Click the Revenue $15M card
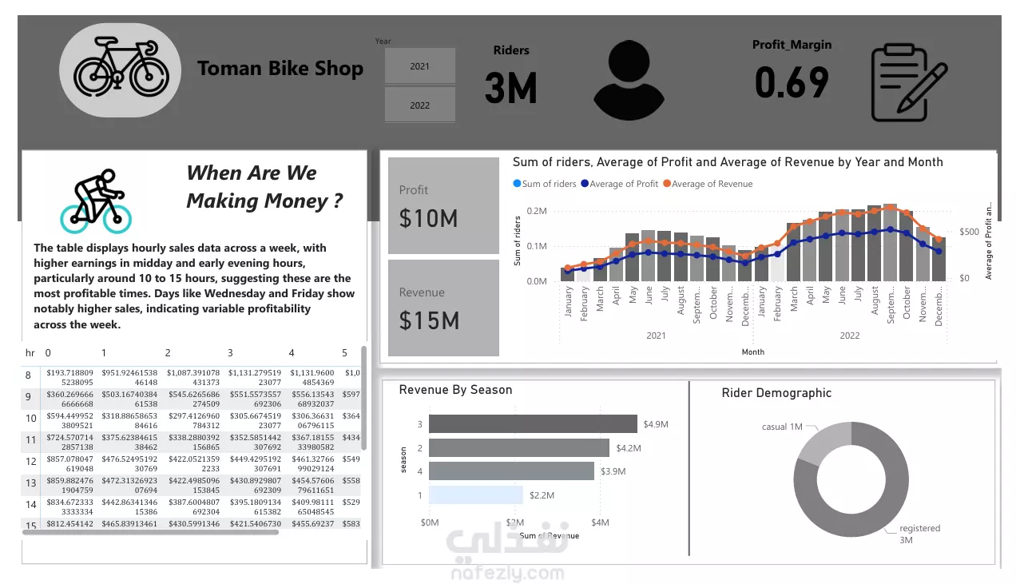Viewport: 1016px width, 584px height. coord(443,308)
